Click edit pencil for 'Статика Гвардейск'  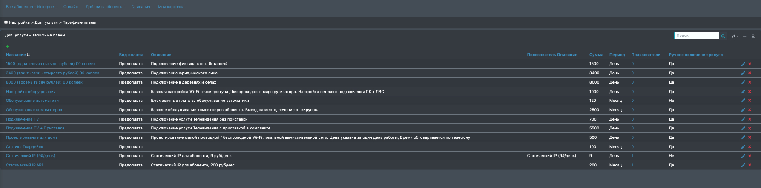tap(743, 147)
